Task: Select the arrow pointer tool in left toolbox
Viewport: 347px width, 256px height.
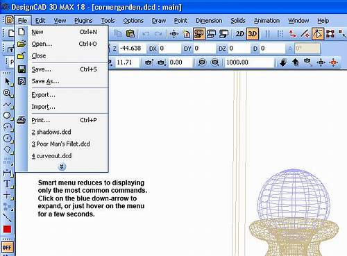Action: [x=7, y=81]
